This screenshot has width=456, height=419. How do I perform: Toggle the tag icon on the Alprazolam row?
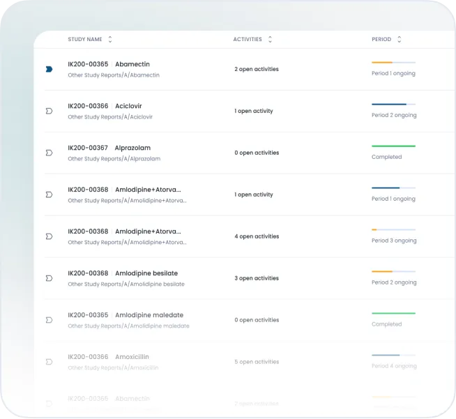[x=49, y=153]
